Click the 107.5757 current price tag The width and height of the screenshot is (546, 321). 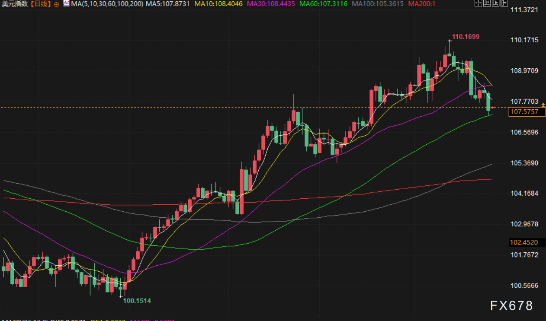point(524,112)
